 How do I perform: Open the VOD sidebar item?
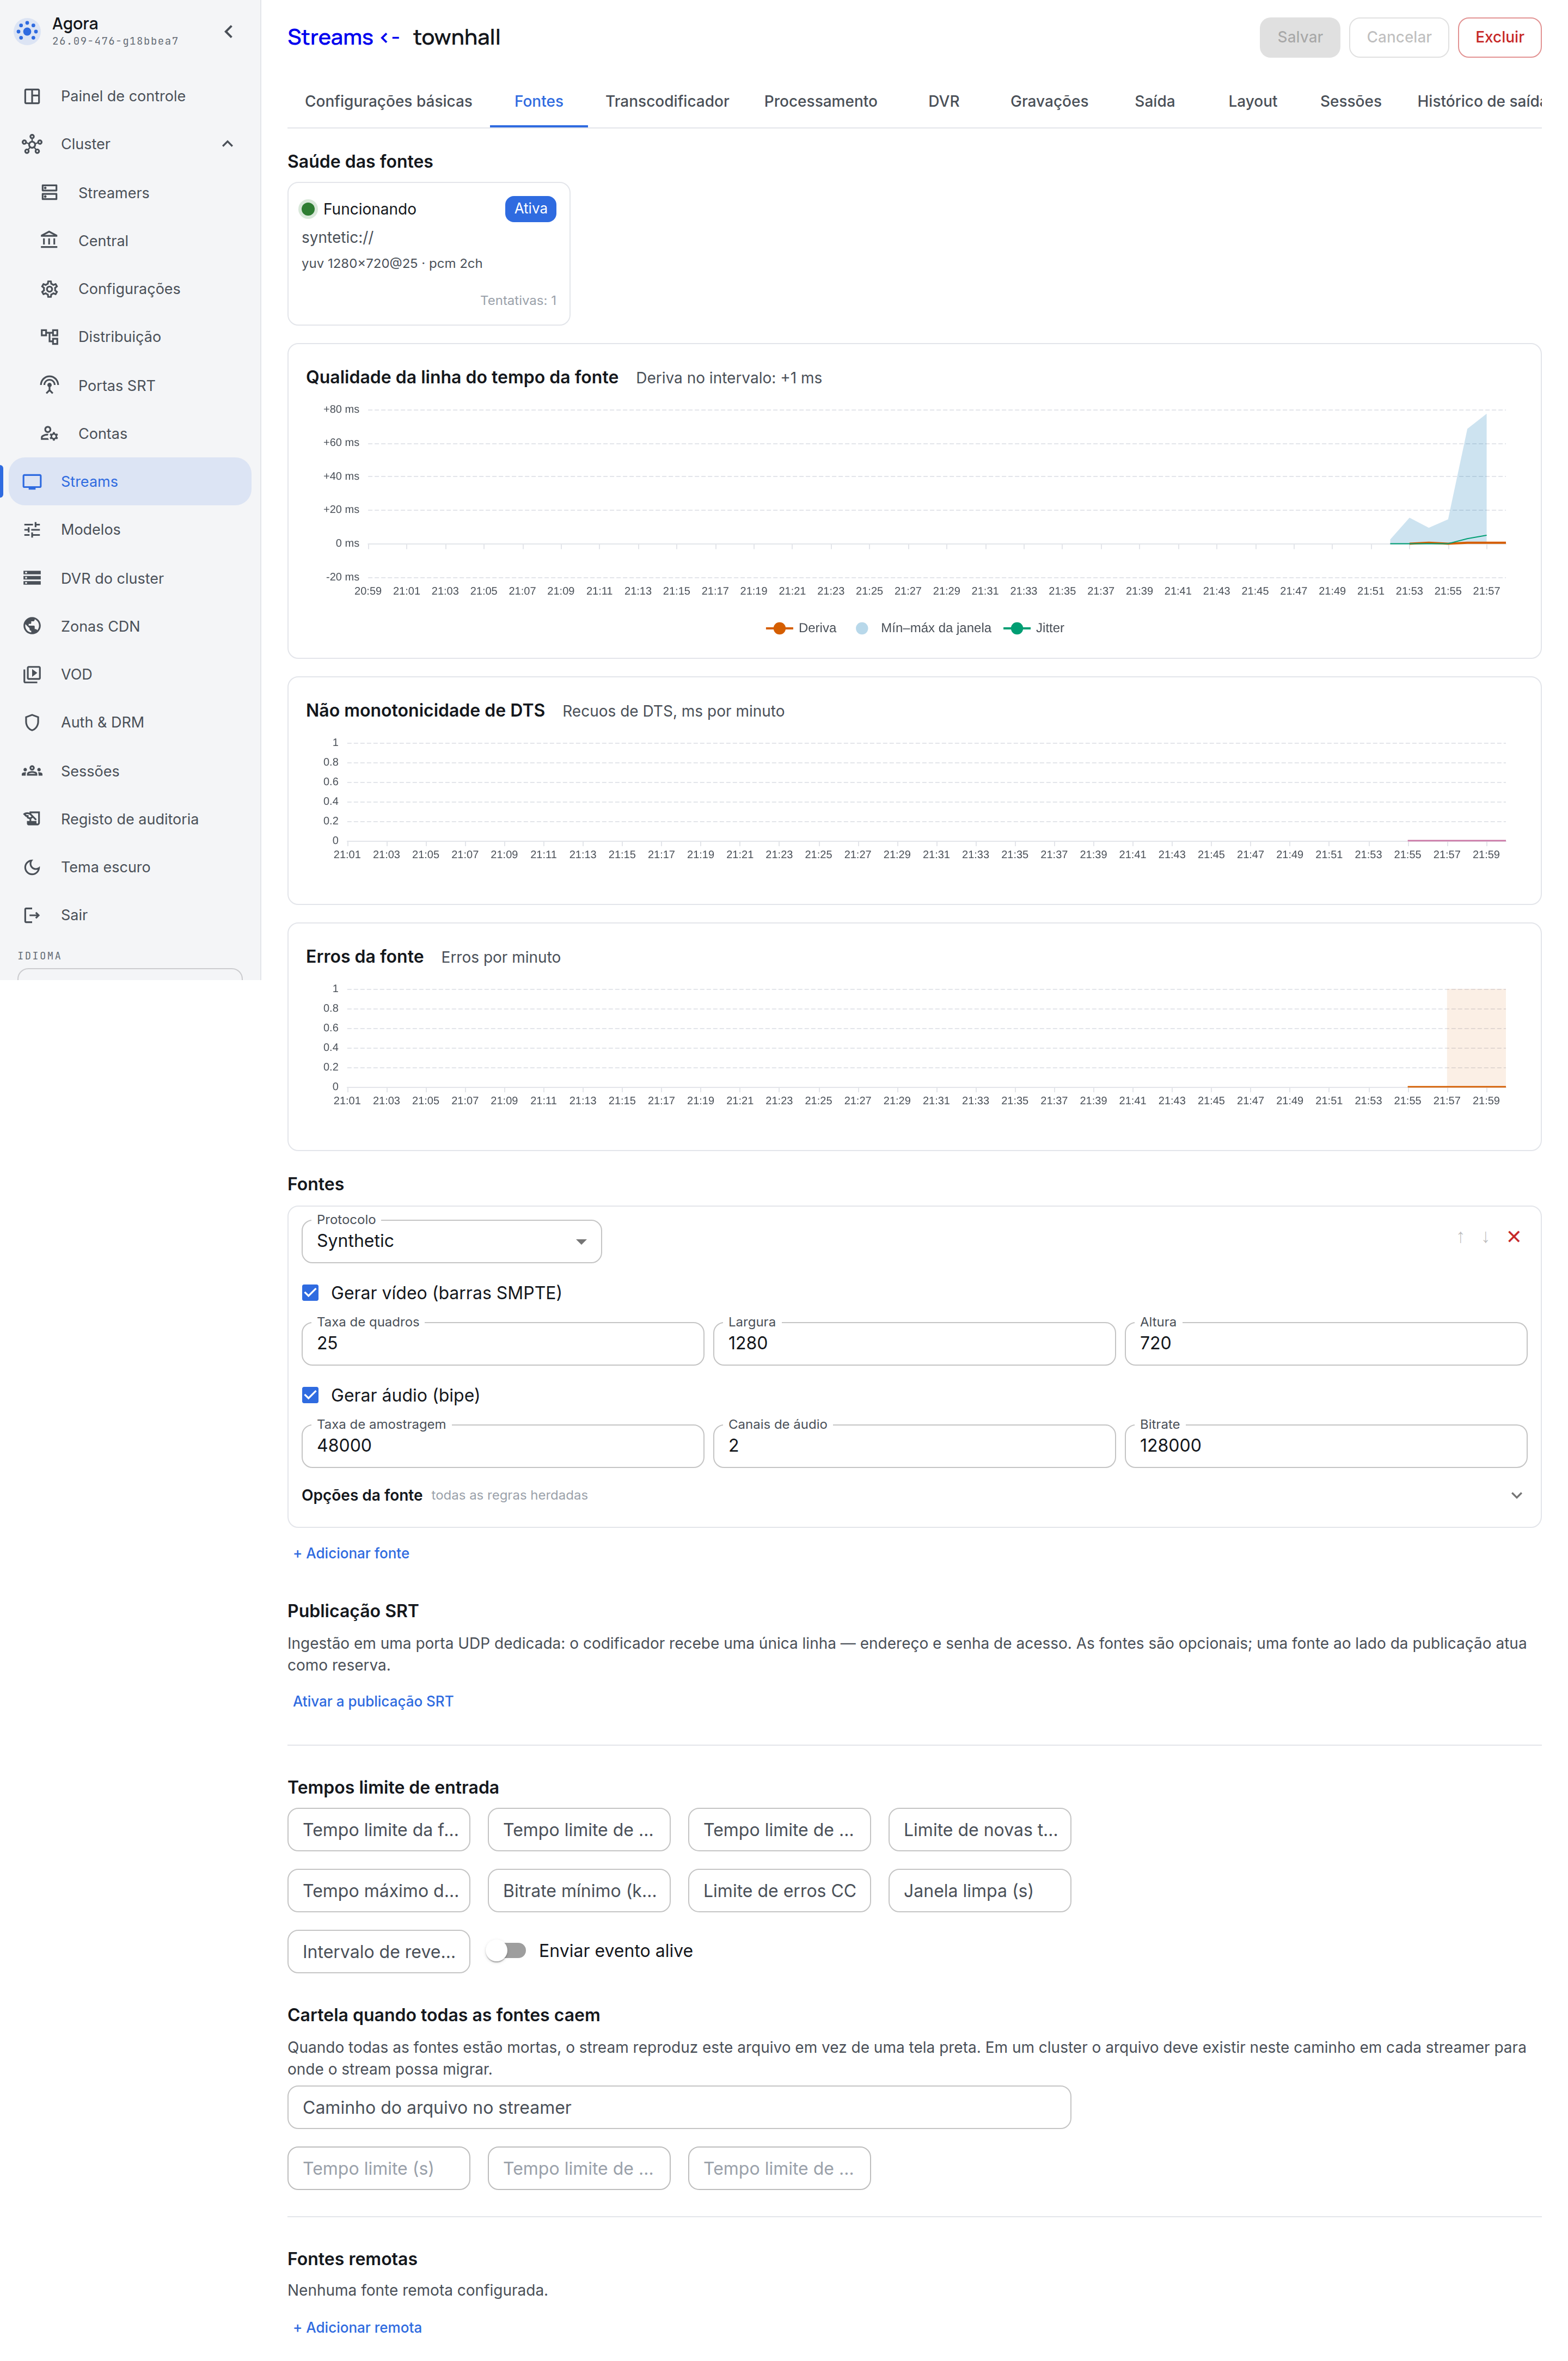tap(130, 674)
